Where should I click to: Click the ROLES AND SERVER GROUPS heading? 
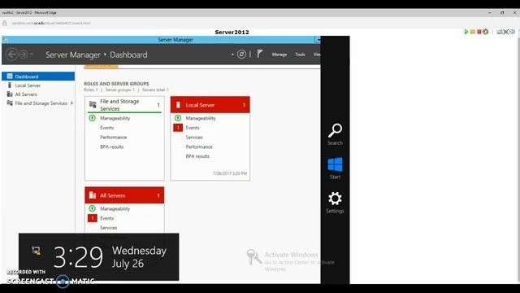point(116,84)
